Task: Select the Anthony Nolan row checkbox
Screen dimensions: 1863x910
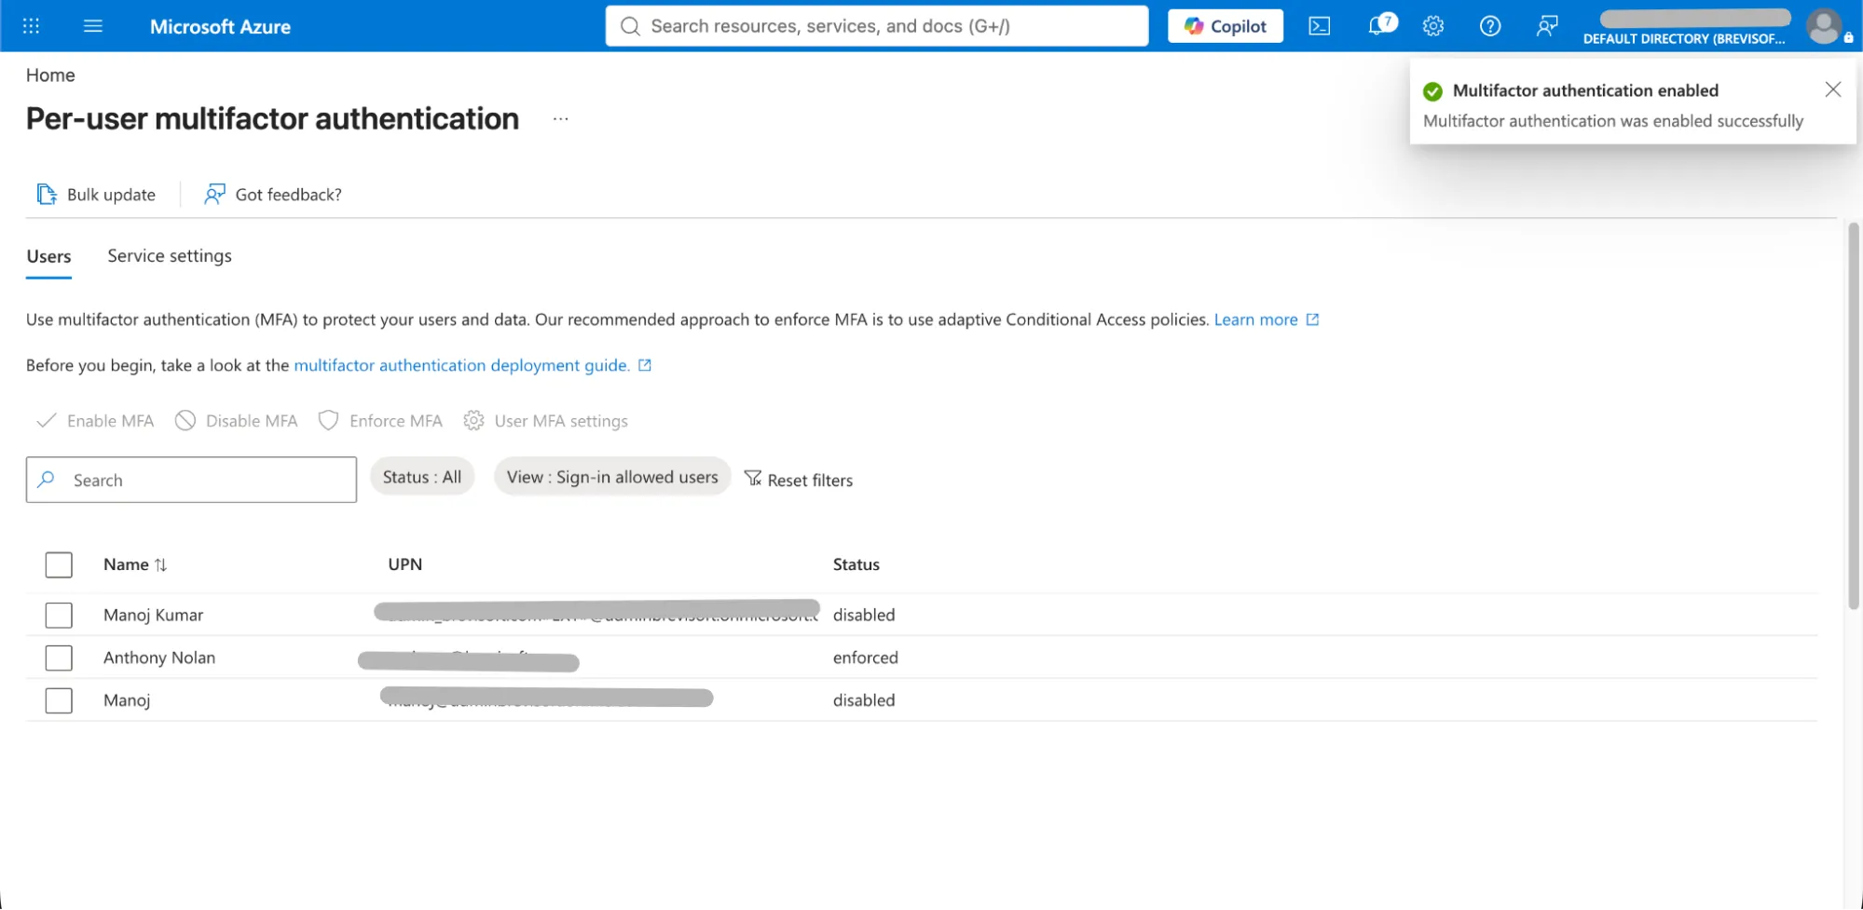Action: coord(59,658)
